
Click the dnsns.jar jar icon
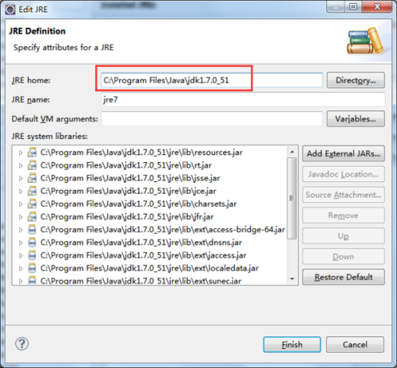click(32, 242)
